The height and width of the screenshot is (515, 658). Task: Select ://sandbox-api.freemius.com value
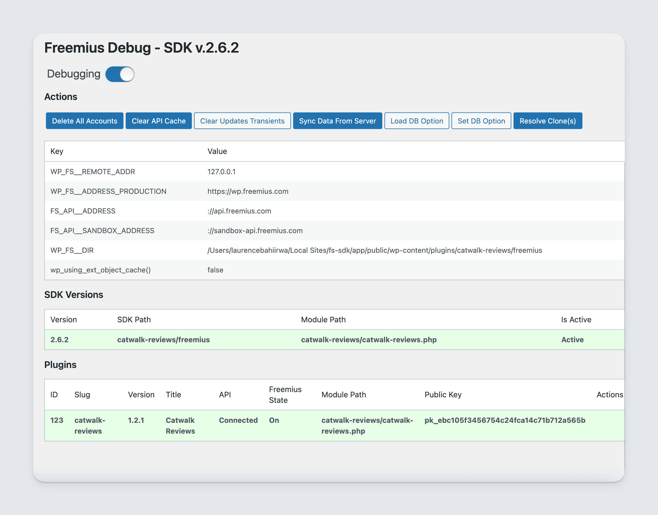tap(255, 230)
